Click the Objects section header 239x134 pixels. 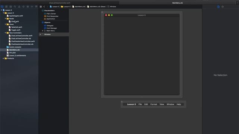click(47, 22)
